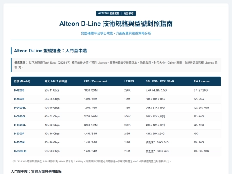Click '依配置* / 30K / 24G' in D-6300M row

(157, 143)
